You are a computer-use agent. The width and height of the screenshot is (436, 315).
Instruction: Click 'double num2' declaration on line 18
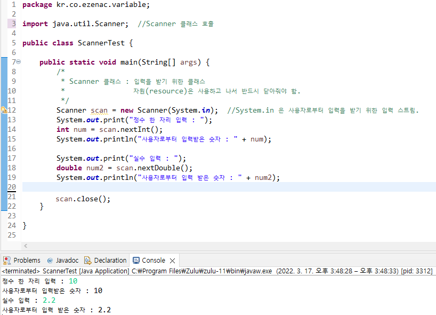(x=80, y=168)
